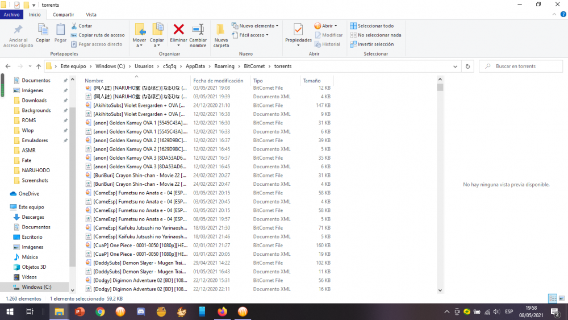Click the file list vertical scrollbar thumb

click(440, 87)
